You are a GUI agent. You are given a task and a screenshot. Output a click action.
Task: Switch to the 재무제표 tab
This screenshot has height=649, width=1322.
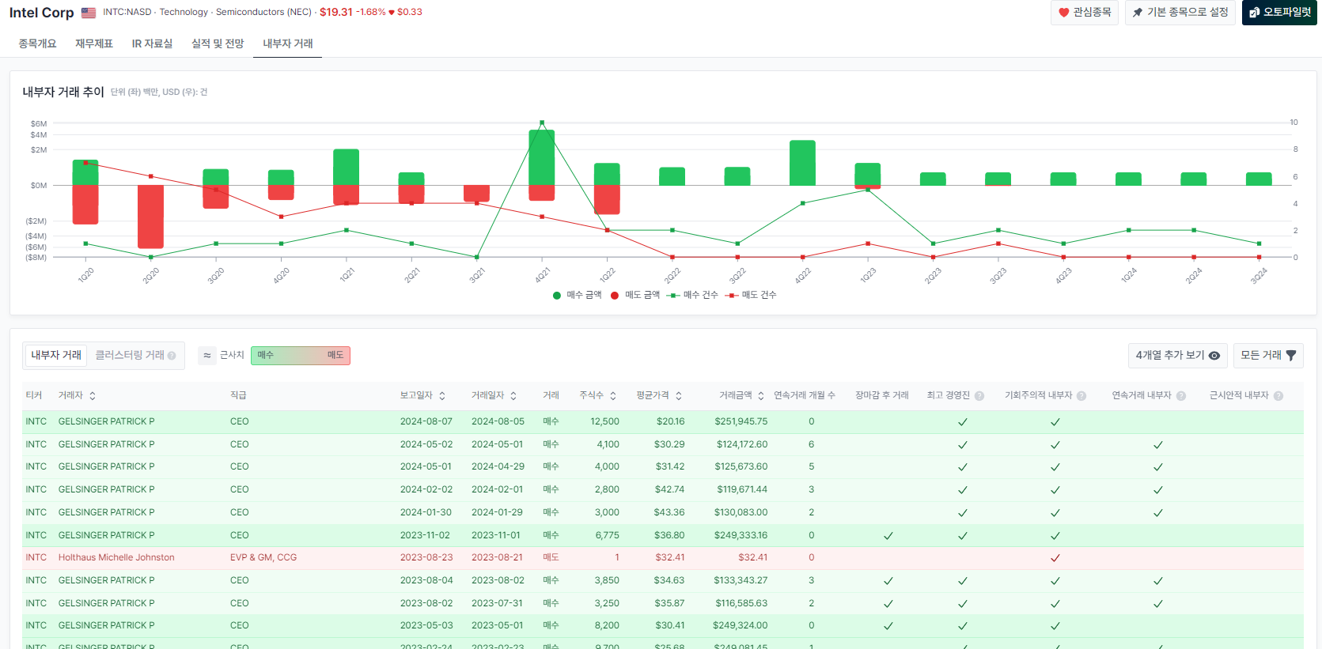[94, 43]
